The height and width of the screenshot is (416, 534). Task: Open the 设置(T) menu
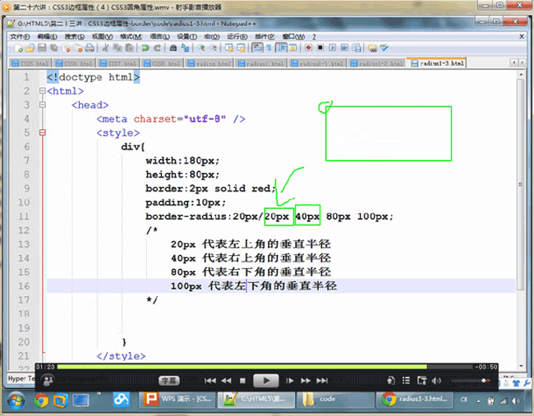(186, 36)
